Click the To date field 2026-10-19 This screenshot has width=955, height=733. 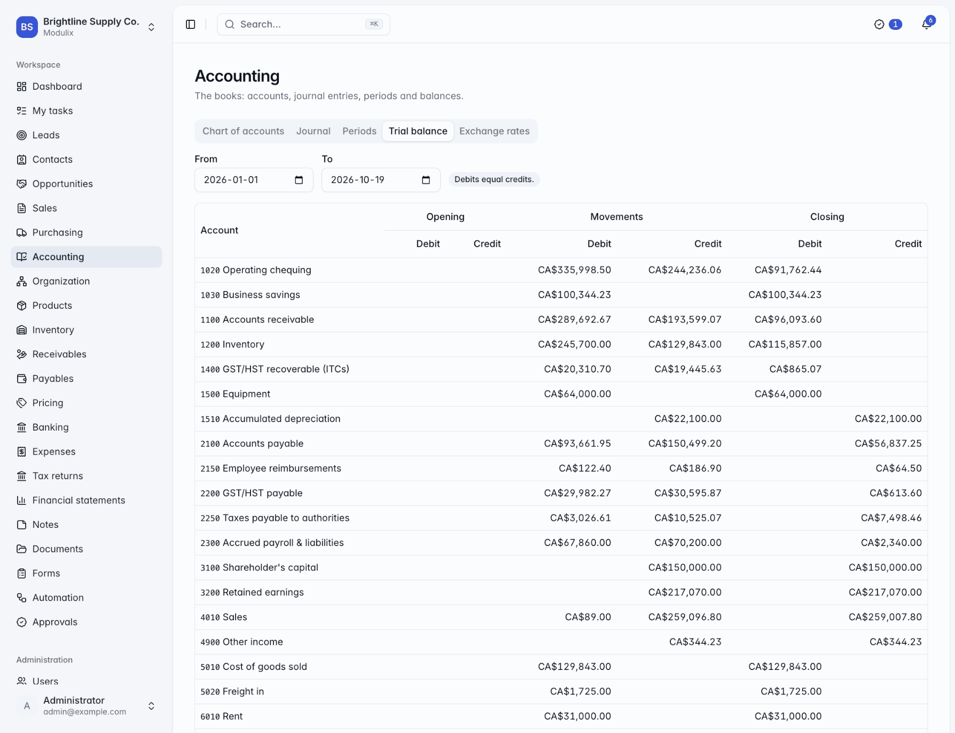[x=381, y=180]
